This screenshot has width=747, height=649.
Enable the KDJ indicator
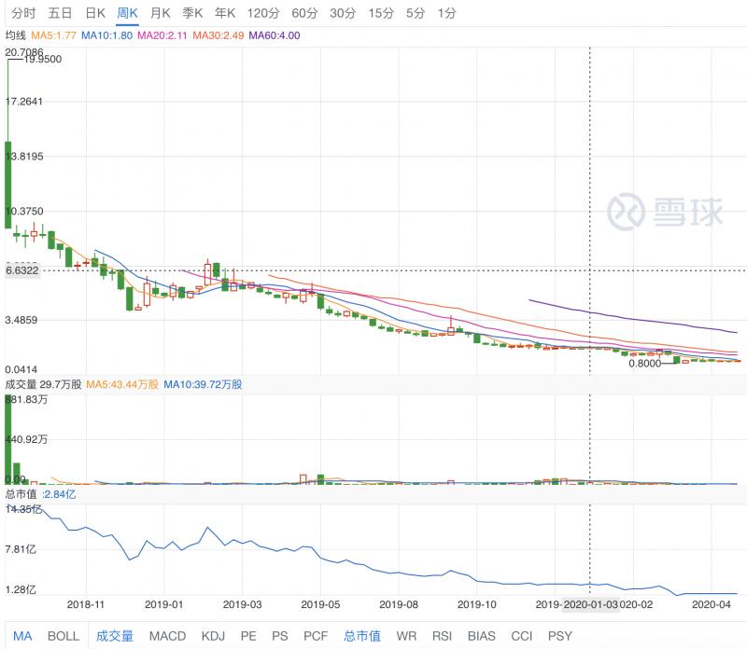213,636
